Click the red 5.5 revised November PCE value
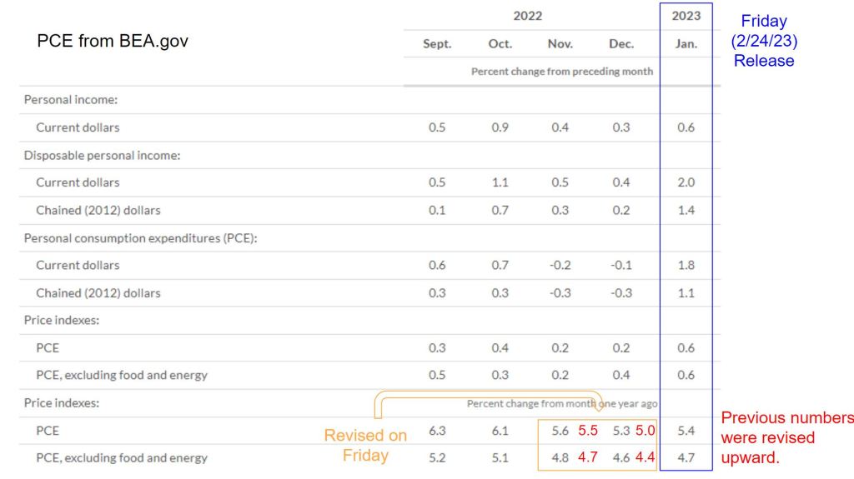The height and width of the screenshot is (479, 854). [x=588, y=431]
